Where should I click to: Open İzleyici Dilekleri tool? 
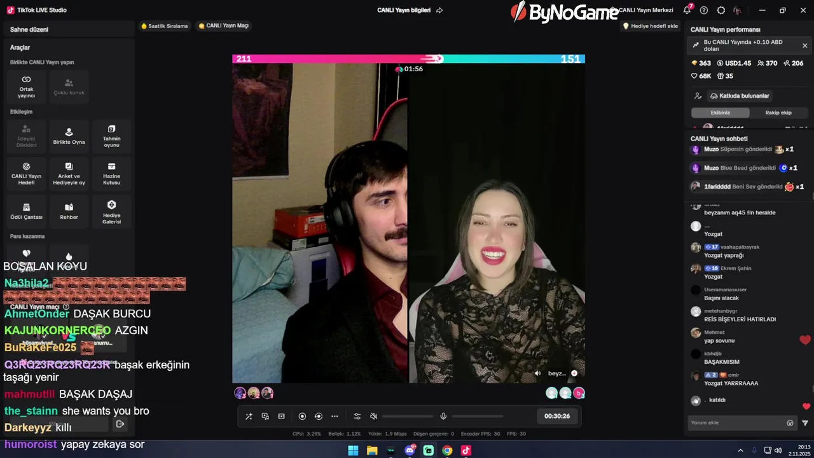pos(26,136)
